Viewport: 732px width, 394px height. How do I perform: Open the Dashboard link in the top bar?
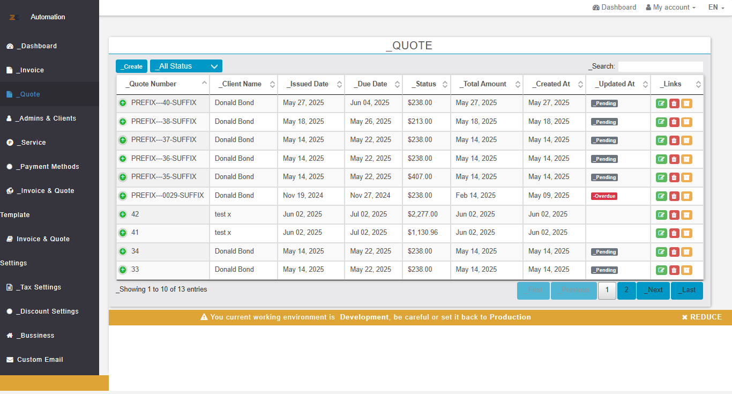pos(614,8)
